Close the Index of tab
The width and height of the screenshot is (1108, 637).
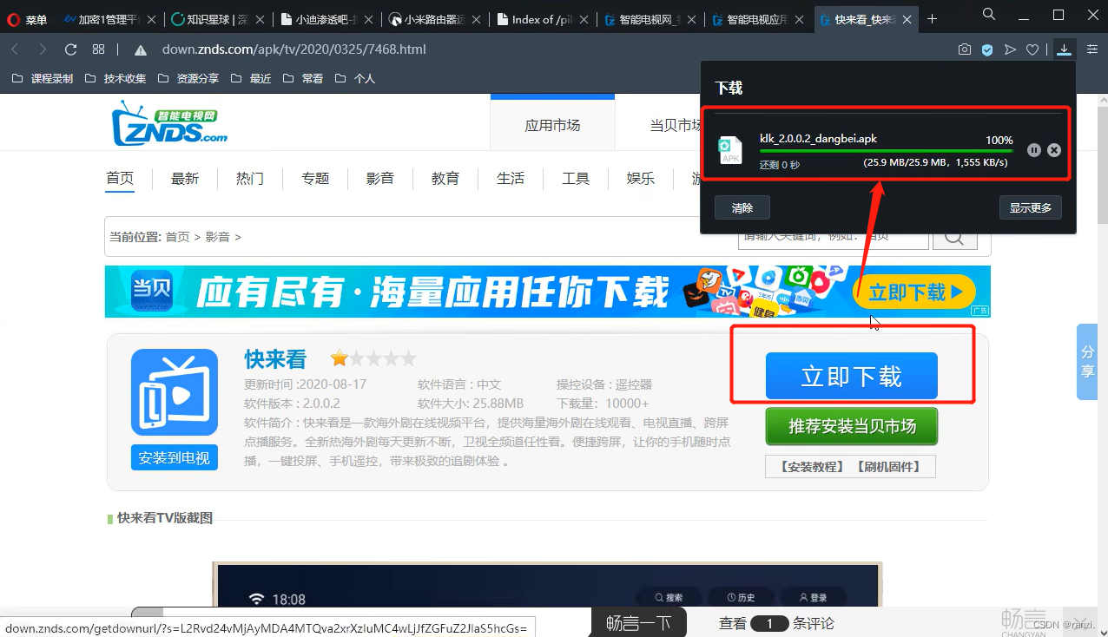(x=584, y=19)
